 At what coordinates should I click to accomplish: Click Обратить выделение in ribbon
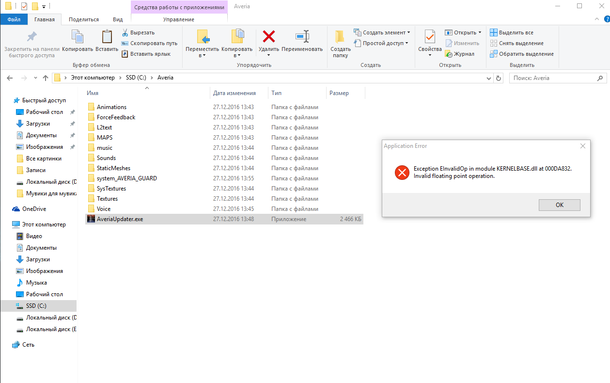(x=521, y=54)
